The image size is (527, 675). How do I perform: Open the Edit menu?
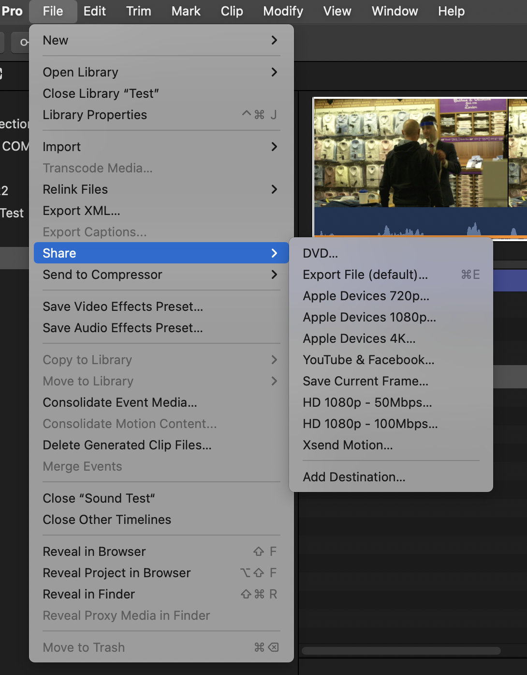point(94,11)
